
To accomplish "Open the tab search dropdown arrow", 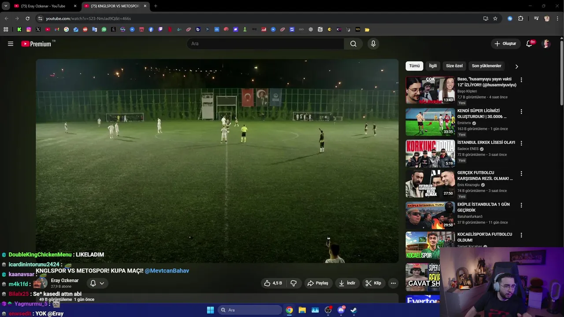I will pos(6,6).
